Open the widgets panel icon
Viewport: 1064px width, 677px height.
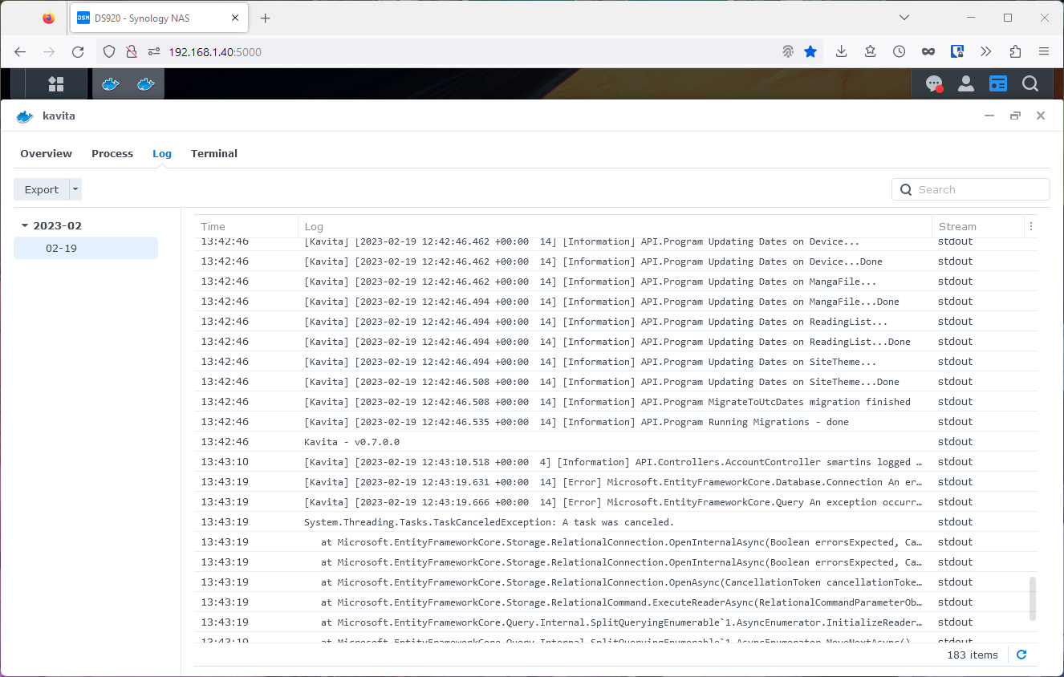click(x=997, y=83)
